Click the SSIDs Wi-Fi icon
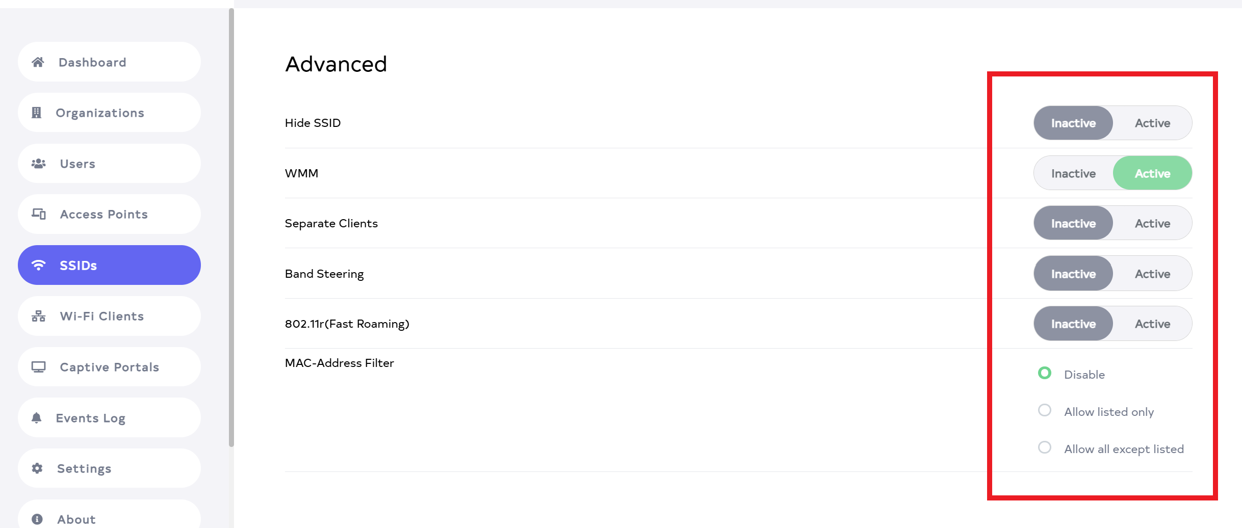The width and height of the screenshot is (1242, 528). click(38, 265)
